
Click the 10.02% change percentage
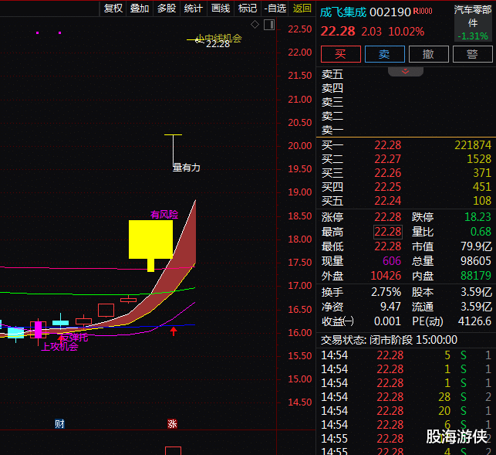pyautogui.click(x=407, y=32)
